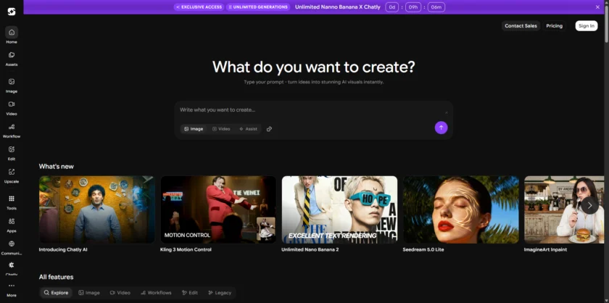This screenshot has width=609, height=303.
Task: Open Introducing Chatly AI thumbnail
Action: [x=96, y=209]
